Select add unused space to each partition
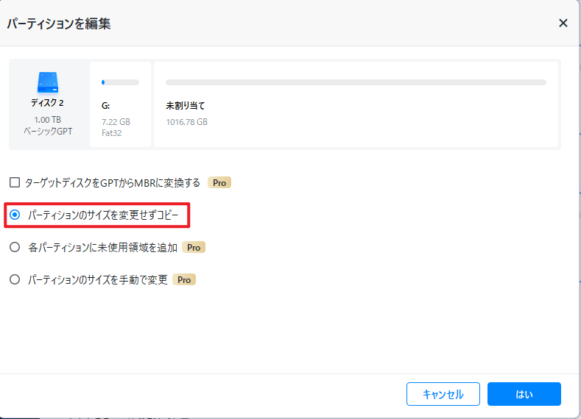581x419 pixels. tap(15, 247)
